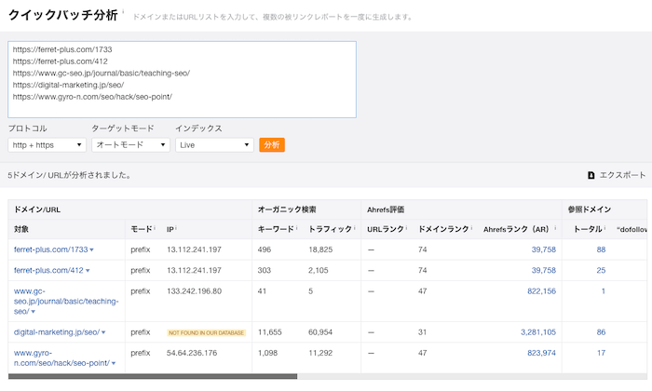Image resolution: width=652 pixels, height=391 pixels.
Task: Click referring domains total 86
Action: point(601,332)
